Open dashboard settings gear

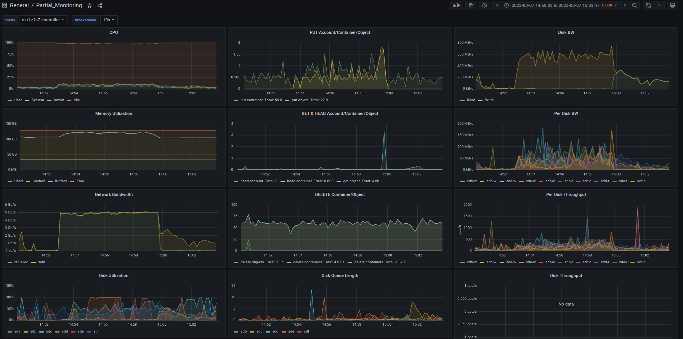[484, 5]
